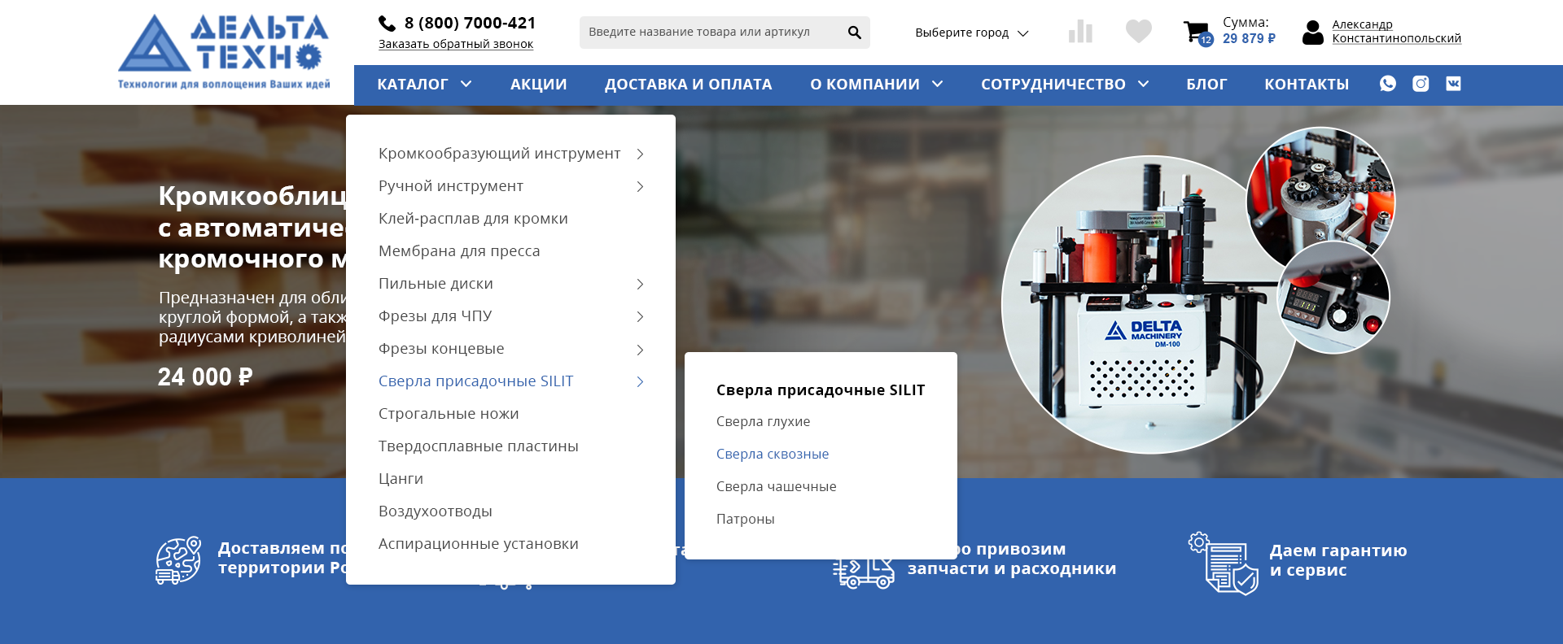Open ДОСТАВКА И ОПЛАТА page
Viewport: 1563px width, 644px height.
pyautogui.click(x=688, y=85)
